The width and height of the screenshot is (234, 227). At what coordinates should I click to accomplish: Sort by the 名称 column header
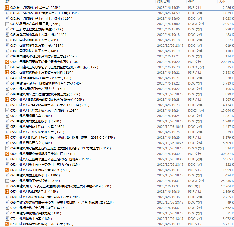pyautogui.click(x=8, y=2)
